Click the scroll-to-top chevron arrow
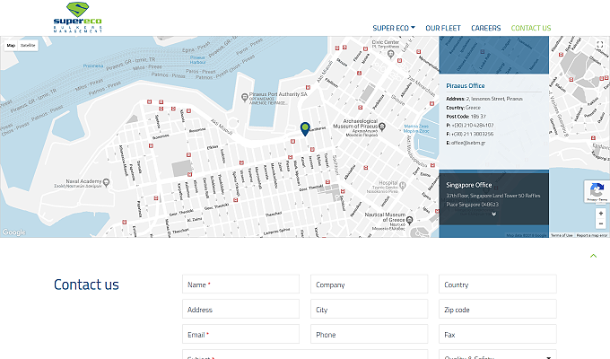This screenshot has height=359, width=610. pyautogui.click(x=593, y=256)
